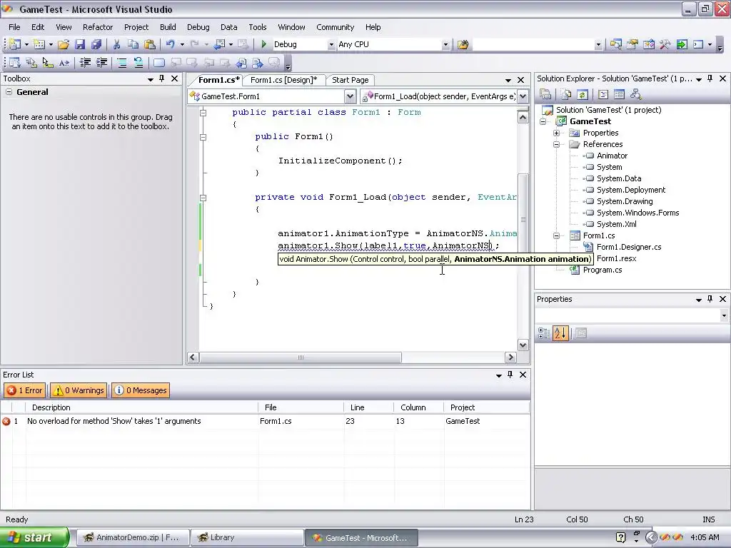Viewport: 731px width, 548px height.
Task: Open the Community menu
Action: point(336,27)
